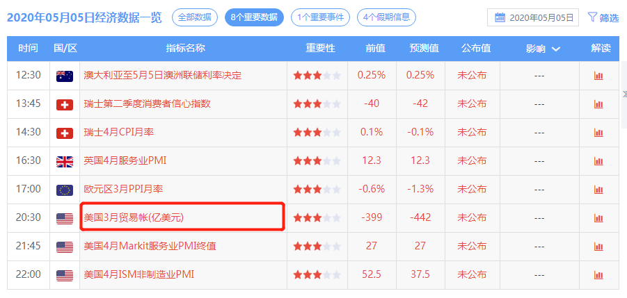Click previous value 52.5
The width and height of the screenshot is (627, 298).
372,274
